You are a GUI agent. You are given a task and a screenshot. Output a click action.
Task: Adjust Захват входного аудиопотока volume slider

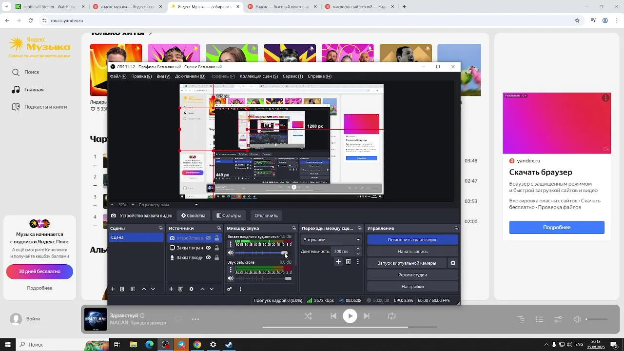tap(263, 253)
